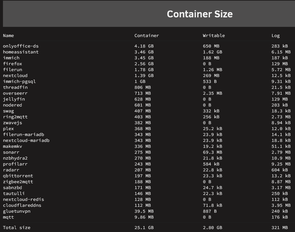
Task: Click the cloudflareddns entry
Action: 22,205
